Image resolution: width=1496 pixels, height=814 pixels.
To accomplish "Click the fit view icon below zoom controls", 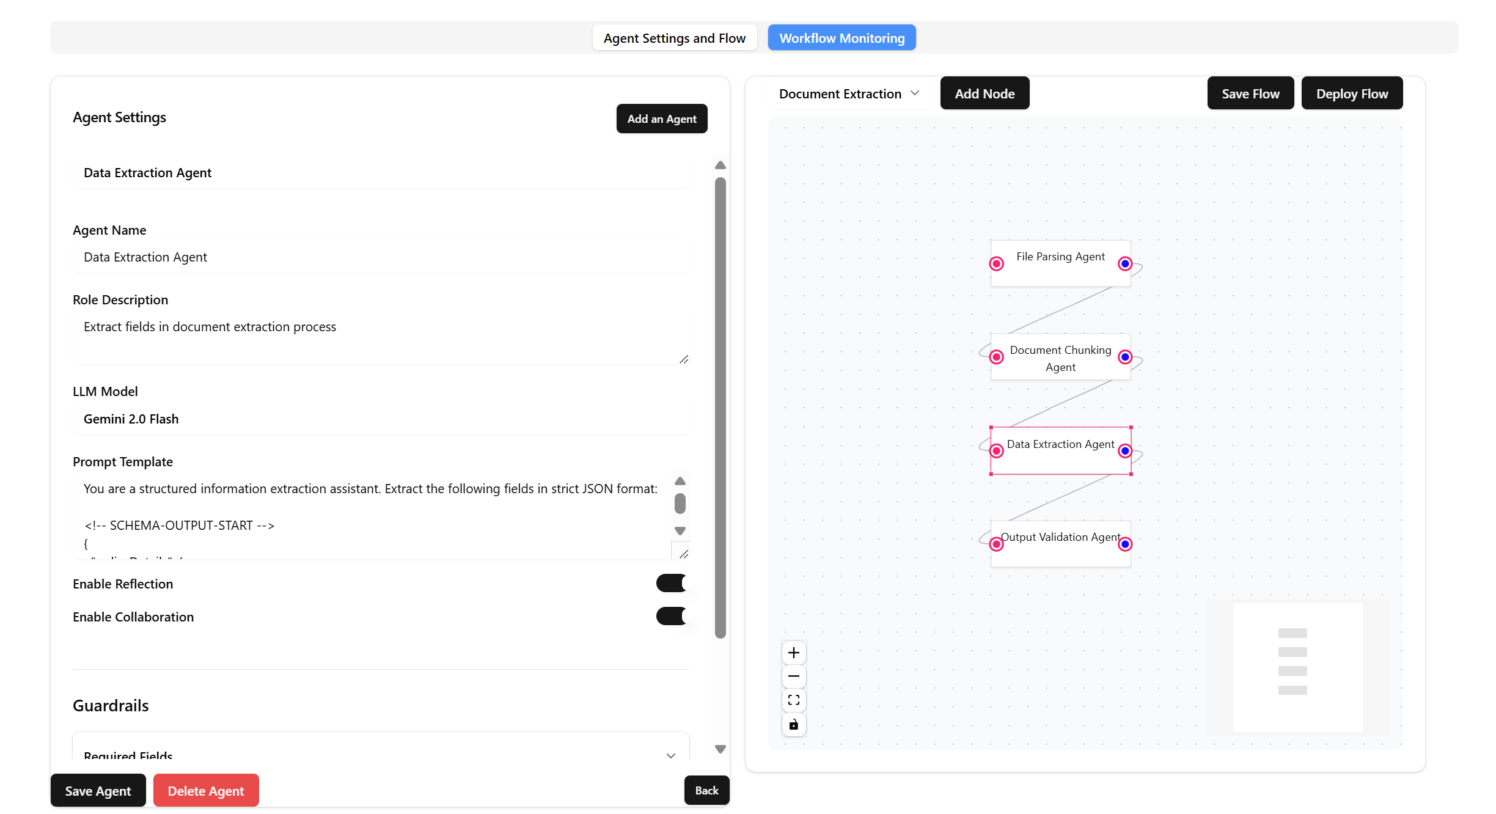I will pos(793,700).
